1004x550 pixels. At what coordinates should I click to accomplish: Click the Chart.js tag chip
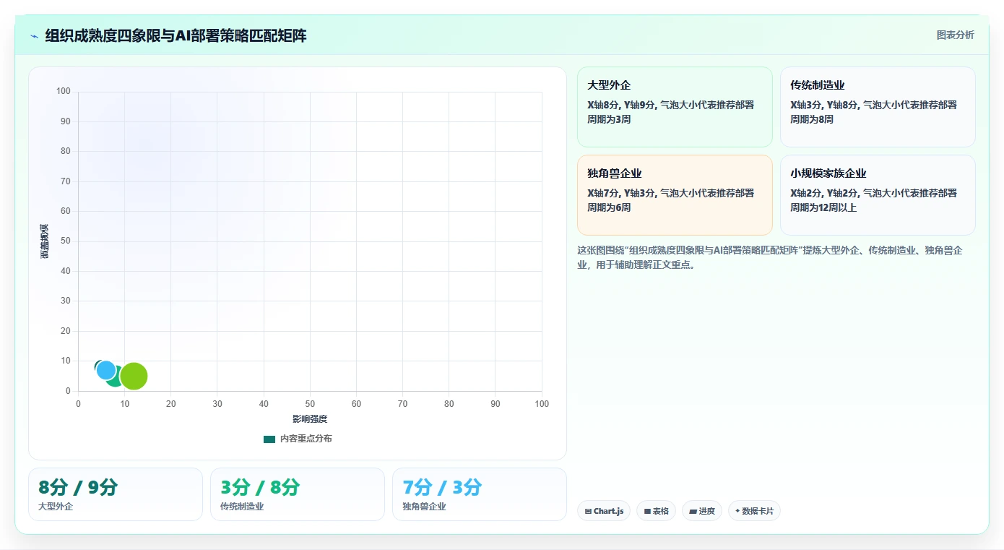coord(604,511)
